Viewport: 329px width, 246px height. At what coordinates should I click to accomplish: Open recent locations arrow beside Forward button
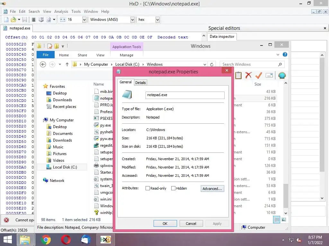60,64
